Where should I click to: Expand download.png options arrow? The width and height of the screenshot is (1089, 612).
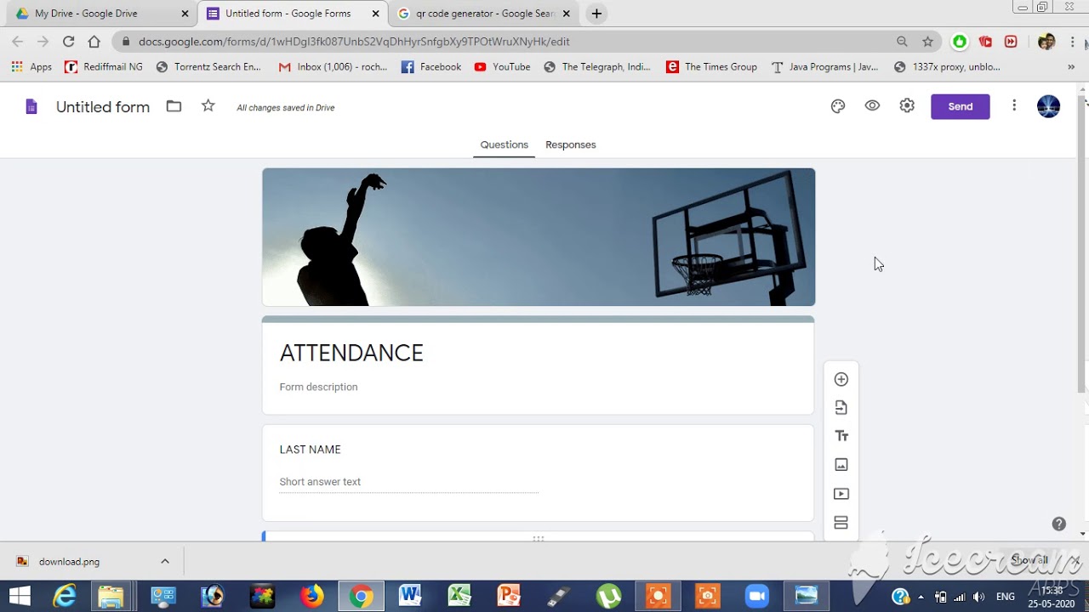point(165,561)
